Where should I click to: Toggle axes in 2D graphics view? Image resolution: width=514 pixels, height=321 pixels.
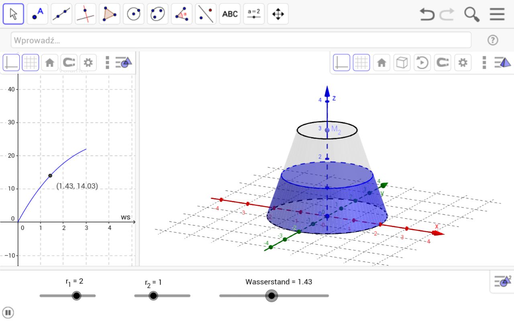click(11, 63)
